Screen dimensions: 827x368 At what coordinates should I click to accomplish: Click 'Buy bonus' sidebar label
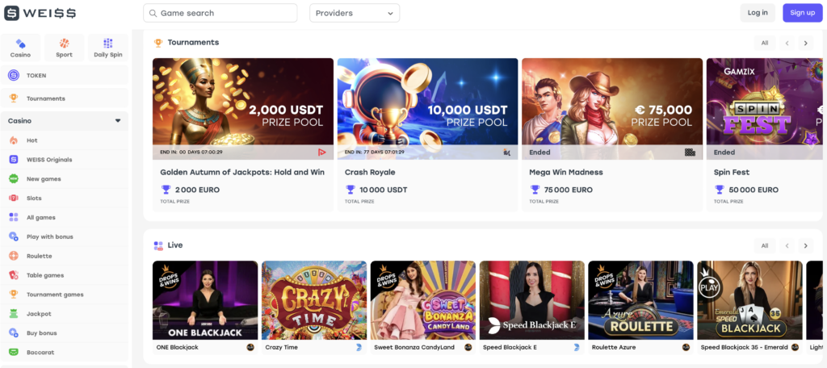(42, 332)
